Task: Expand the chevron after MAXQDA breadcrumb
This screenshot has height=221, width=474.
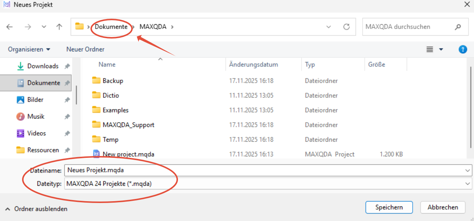Action: click(x=172, y=27)
